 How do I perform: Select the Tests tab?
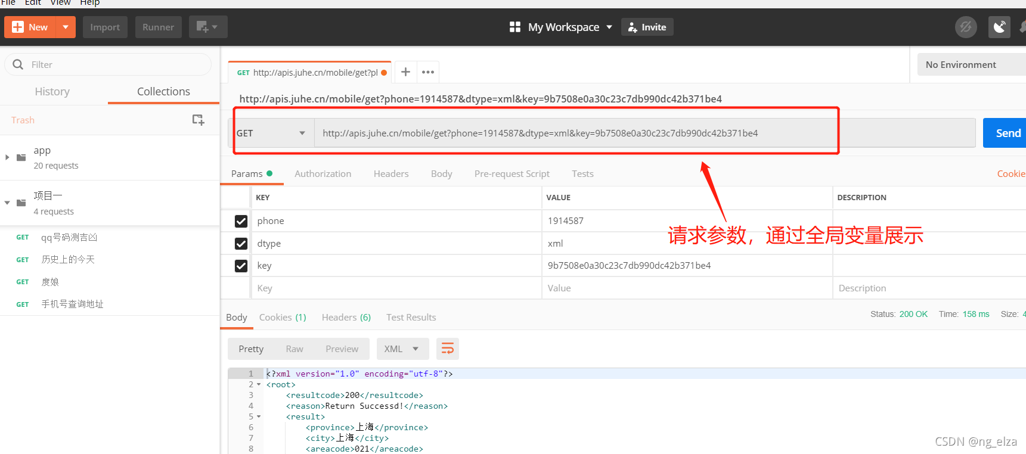[x=582, y=173]
